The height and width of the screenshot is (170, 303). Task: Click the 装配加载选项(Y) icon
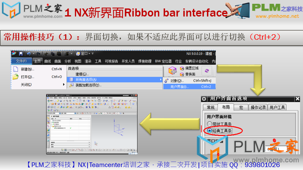71,85
